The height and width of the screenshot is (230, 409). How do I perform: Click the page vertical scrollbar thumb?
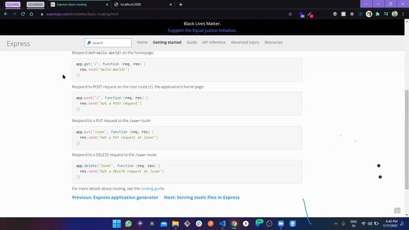tap(406, 139)
